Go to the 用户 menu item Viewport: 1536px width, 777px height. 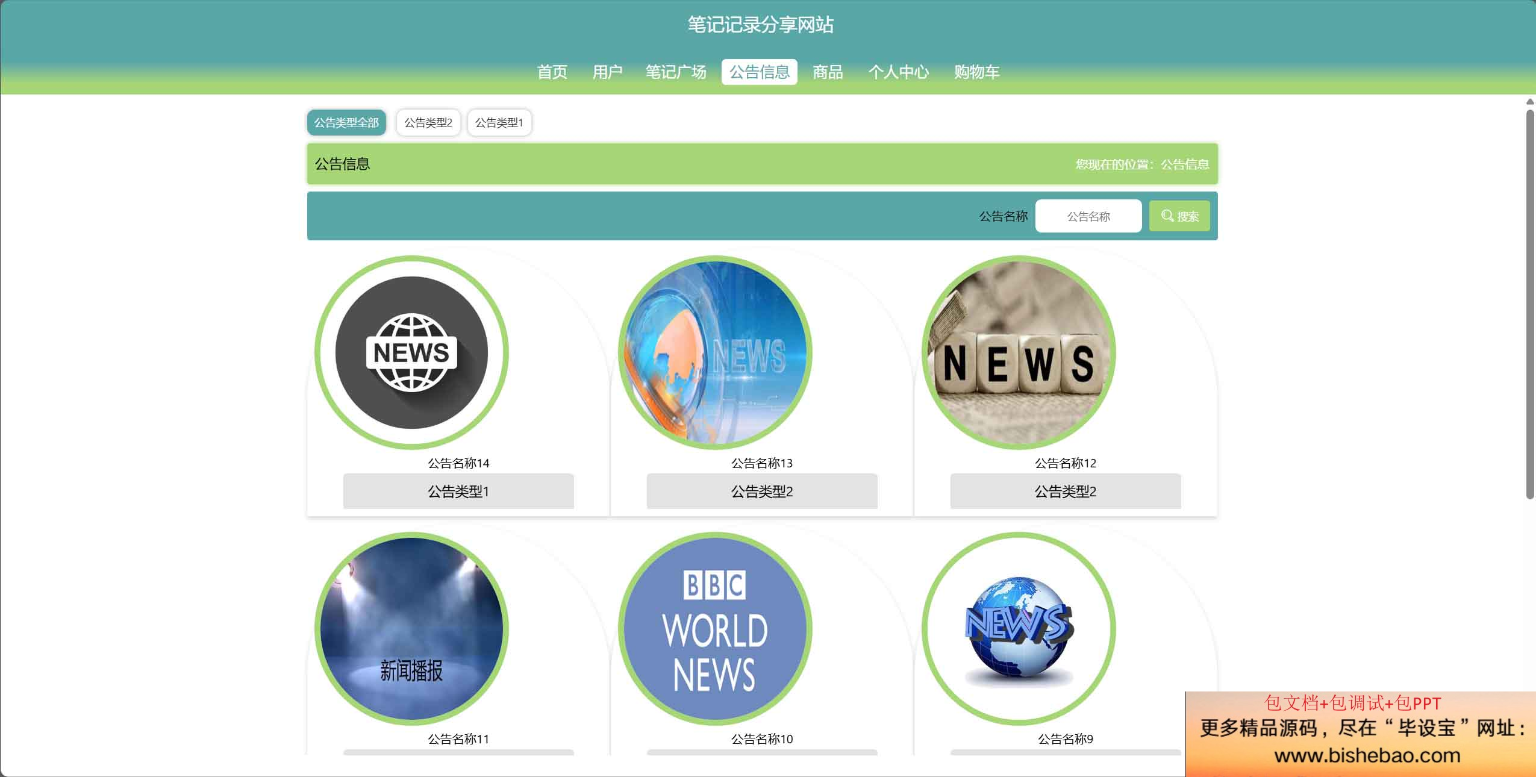pos(607,72)
